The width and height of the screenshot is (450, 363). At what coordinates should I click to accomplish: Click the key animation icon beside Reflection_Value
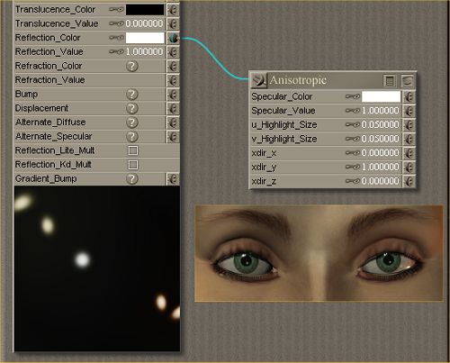pos(116,51)
